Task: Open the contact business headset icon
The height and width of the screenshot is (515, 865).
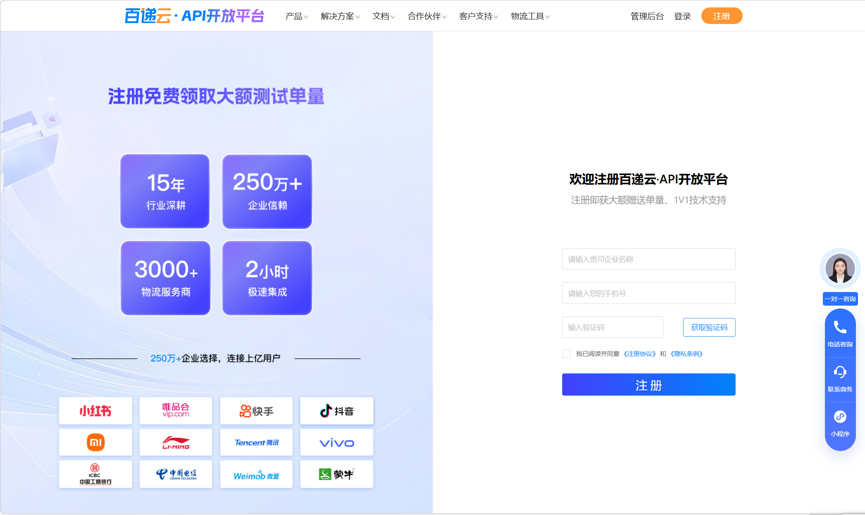Action: [x=840, y=372]
